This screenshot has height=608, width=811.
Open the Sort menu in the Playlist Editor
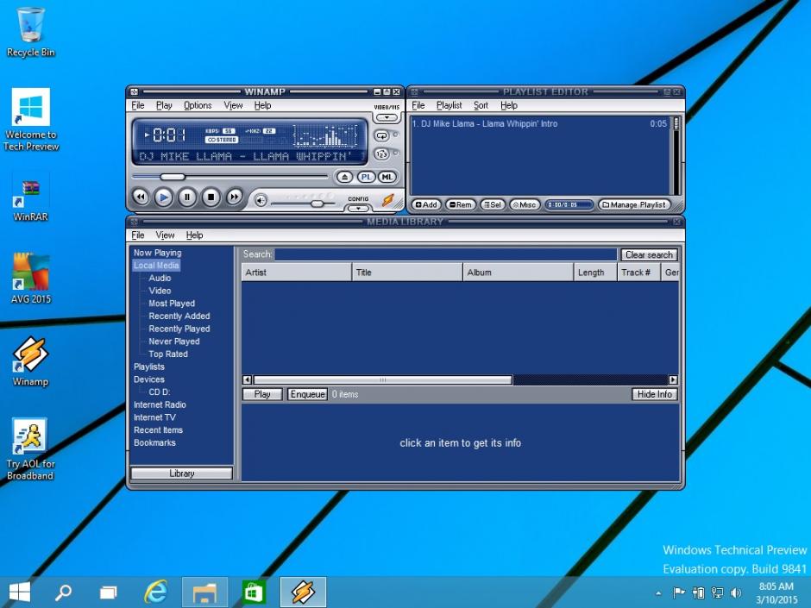481,105
